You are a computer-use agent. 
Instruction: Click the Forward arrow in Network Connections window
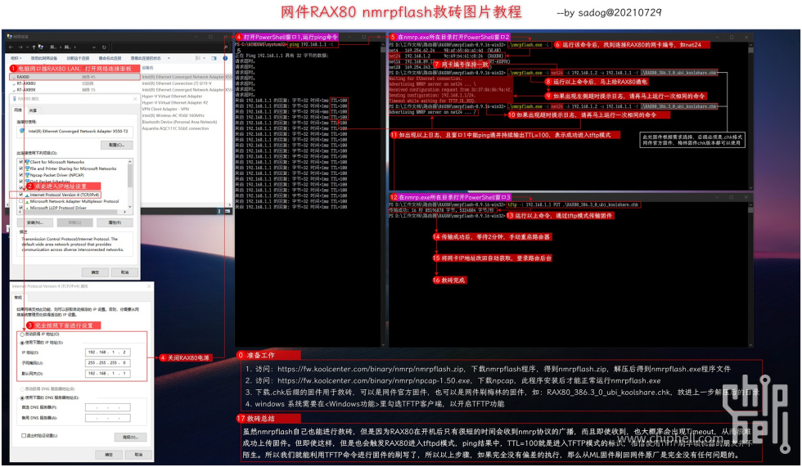point(20,47)
